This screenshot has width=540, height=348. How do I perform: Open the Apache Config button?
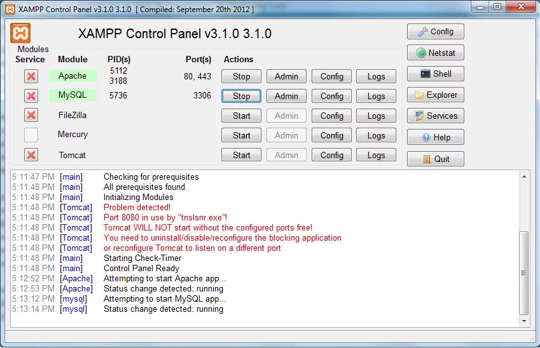pos(331,76)
